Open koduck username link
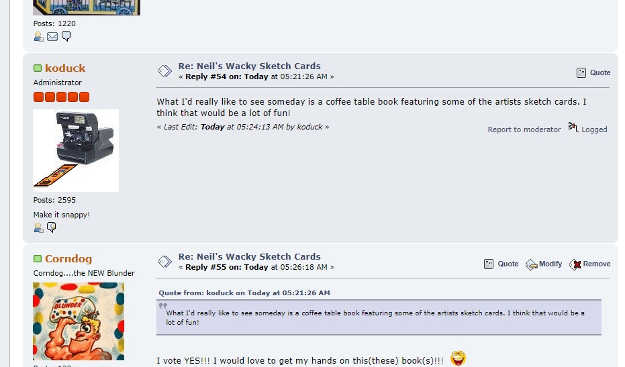The width and height of the screenshot is (625, 367). 65,68
